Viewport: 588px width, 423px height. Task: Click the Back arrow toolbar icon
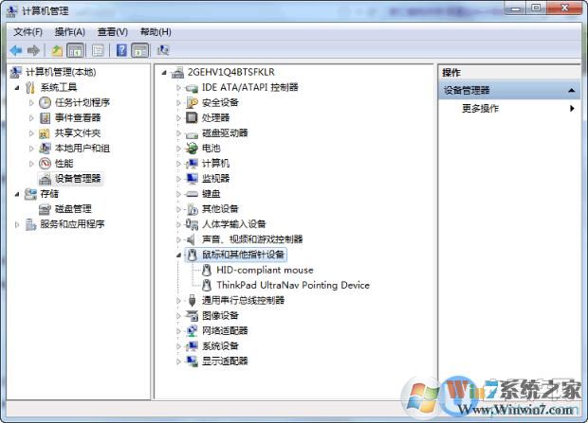click(x=16, y=50)
